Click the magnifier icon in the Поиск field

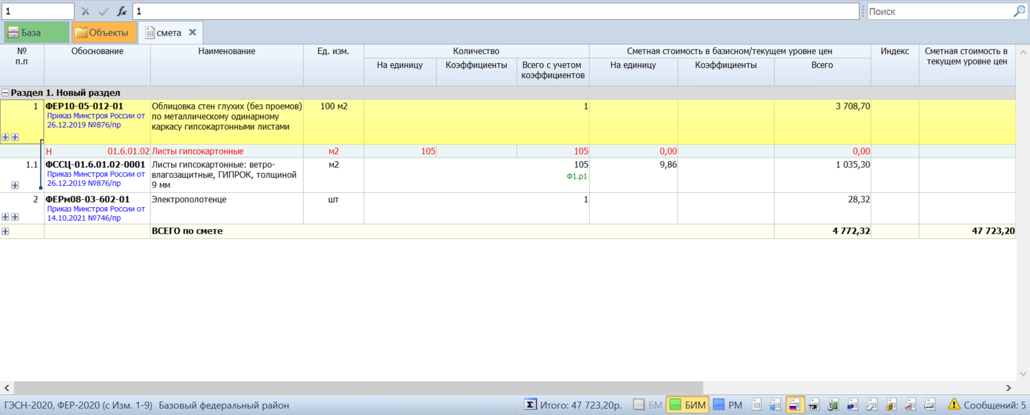[x=1019, y=12]
